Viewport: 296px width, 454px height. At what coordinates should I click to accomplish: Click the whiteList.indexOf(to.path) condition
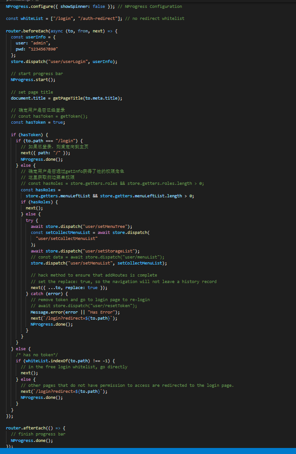tap(65, 361)
